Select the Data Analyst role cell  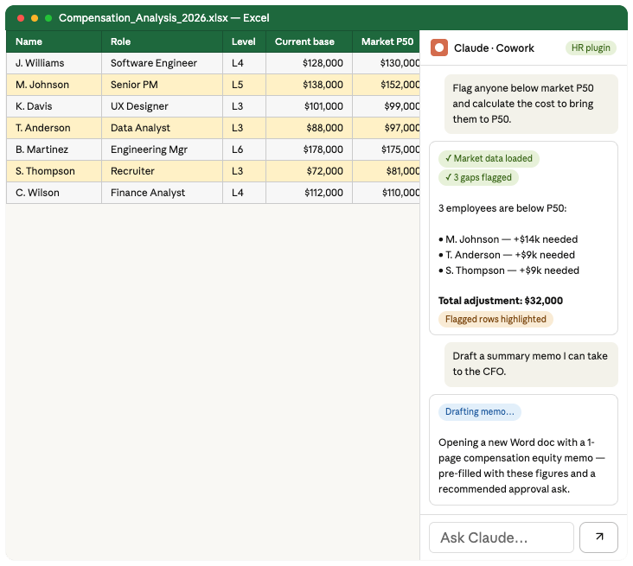(x=162, y=128)
